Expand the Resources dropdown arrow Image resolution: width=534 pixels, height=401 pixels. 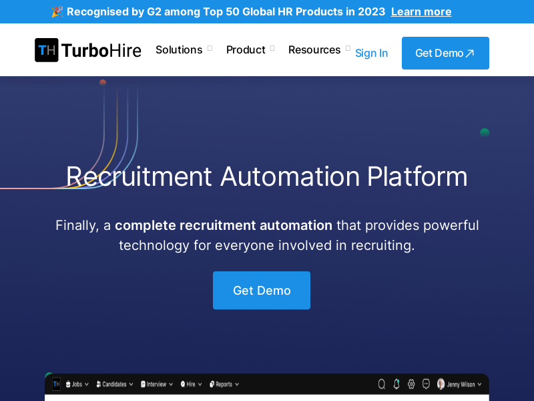click(x=348, y=48)
